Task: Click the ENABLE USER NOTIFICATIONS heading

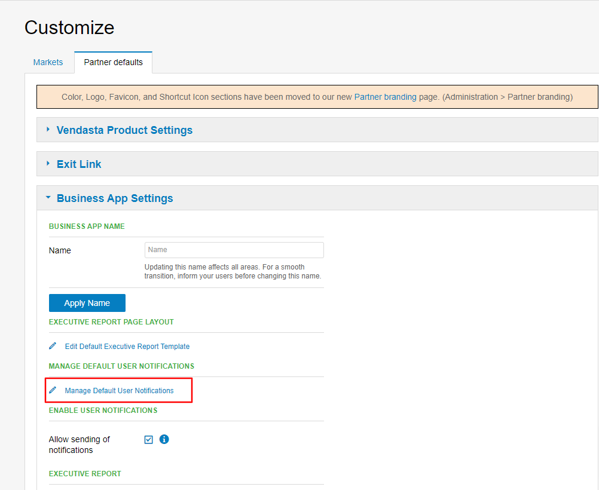Action: [103, 411]
